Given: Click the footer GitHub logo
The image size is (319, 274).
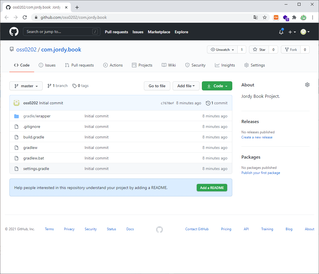Looking at the screenshot, I should [159, 229].
